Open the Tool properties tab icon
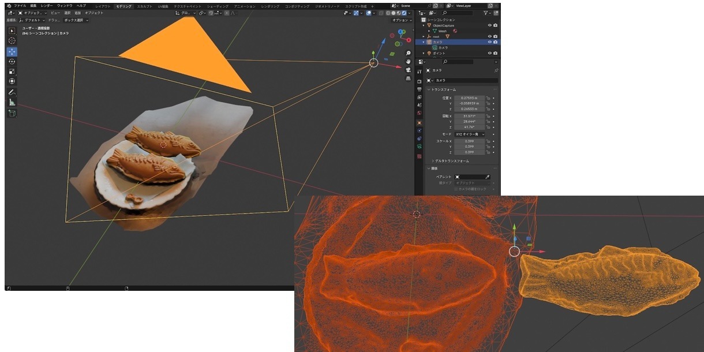Image resolution: width=704 pixels, height=352 pixels. click(420, 71)
